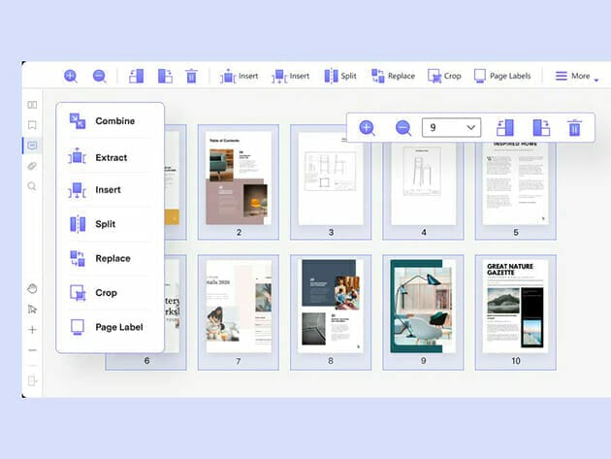Click zoom in icon in top toolbar
Image resolution: width=611 pixels, height=459 pixels.
pyautogui.click(x=71, y=76)
